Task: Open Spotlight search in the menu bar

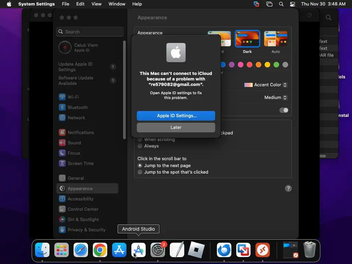Action: pyautogui.click(x=281, y=4)
